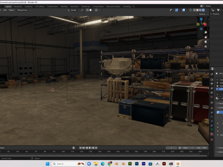Toggle X-ray mode in viewport header

click(190, 10)
